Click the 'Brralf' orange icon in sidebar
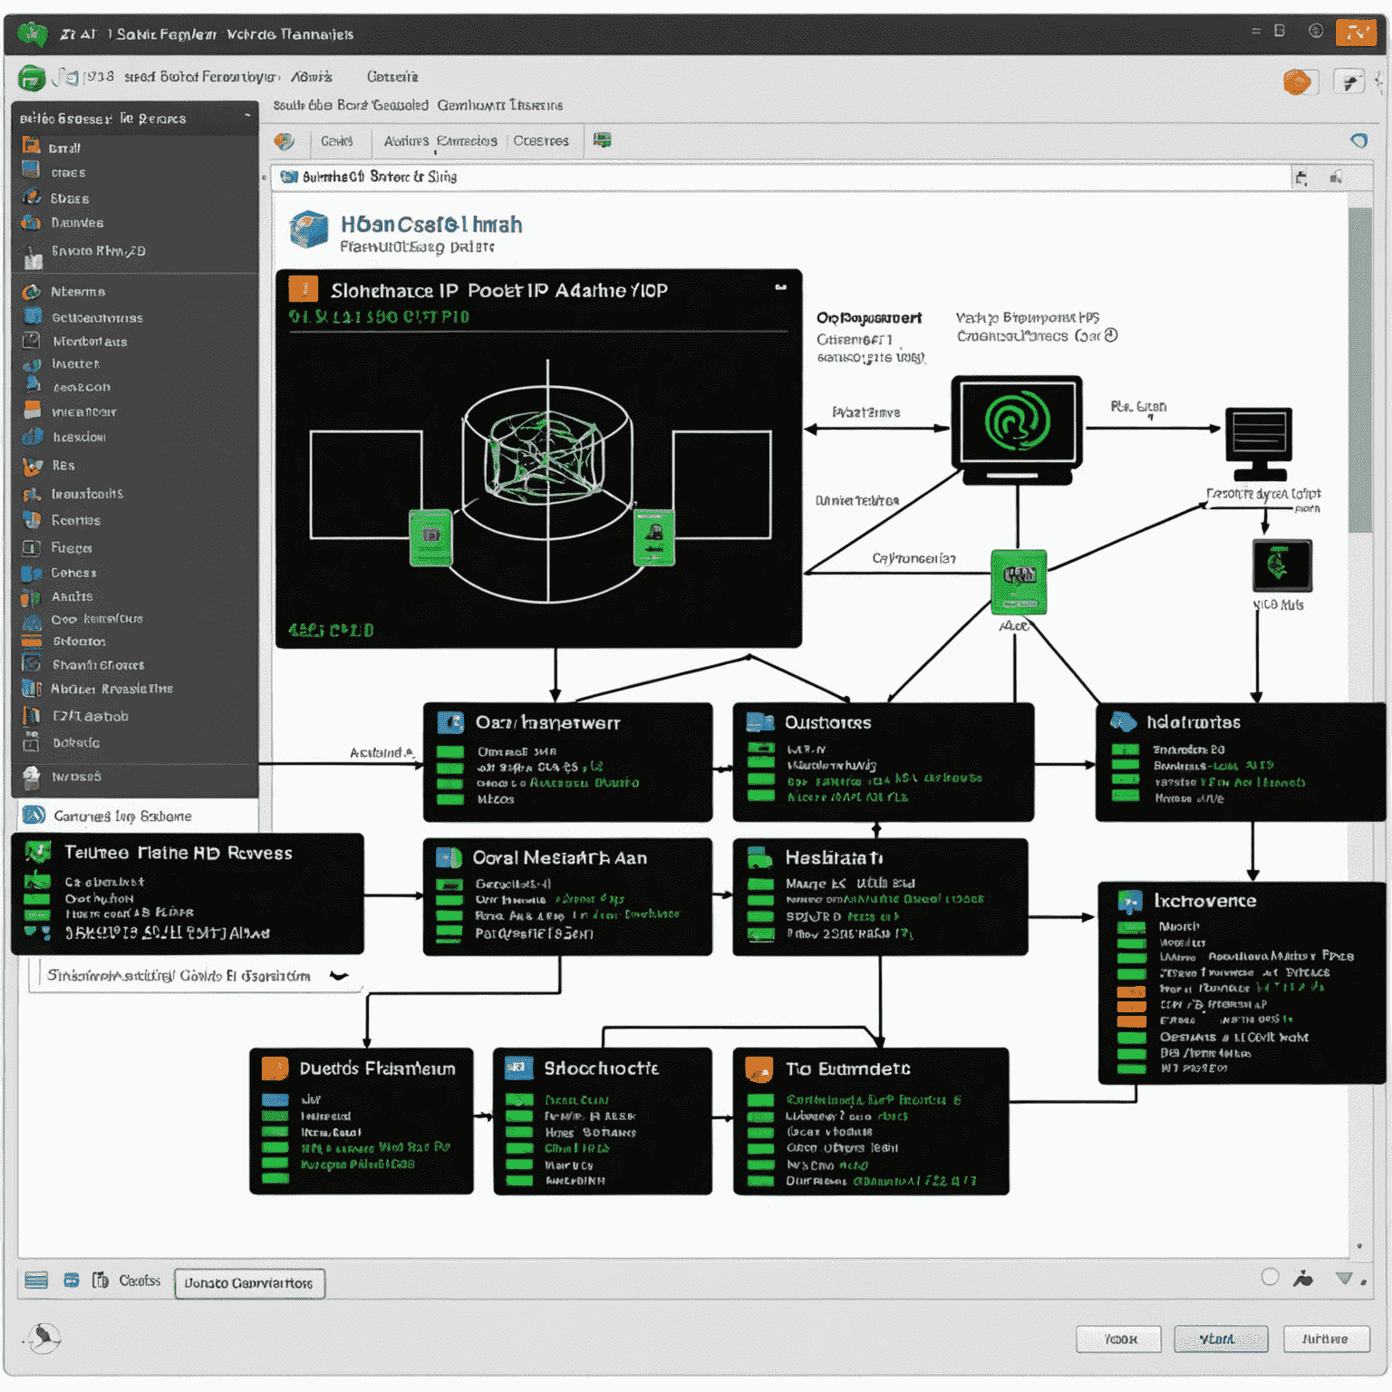Screen dimensions: 1392x1392 coord(32,146)
